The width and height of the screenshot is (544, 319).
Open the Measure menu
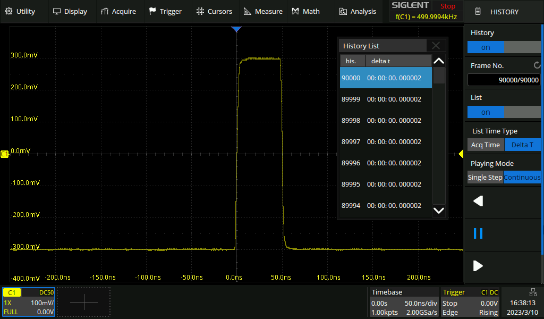click(263, 12)
